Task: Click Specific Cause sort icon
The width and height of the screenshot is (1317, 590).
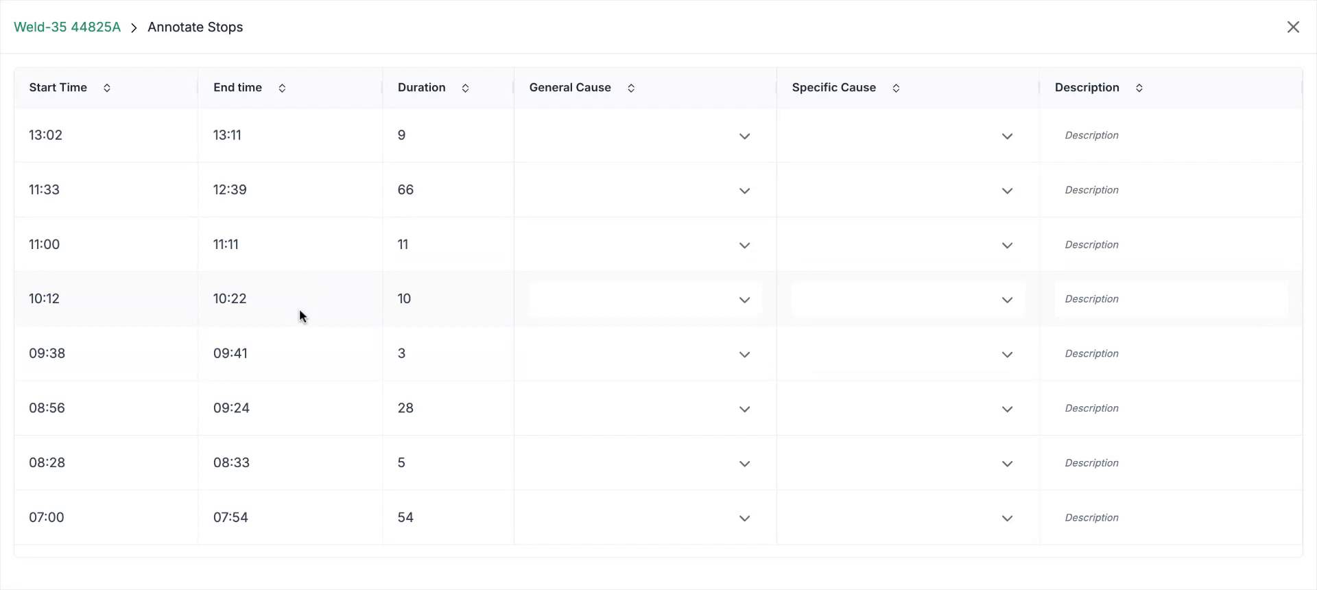Action: (x=896, y=88)
